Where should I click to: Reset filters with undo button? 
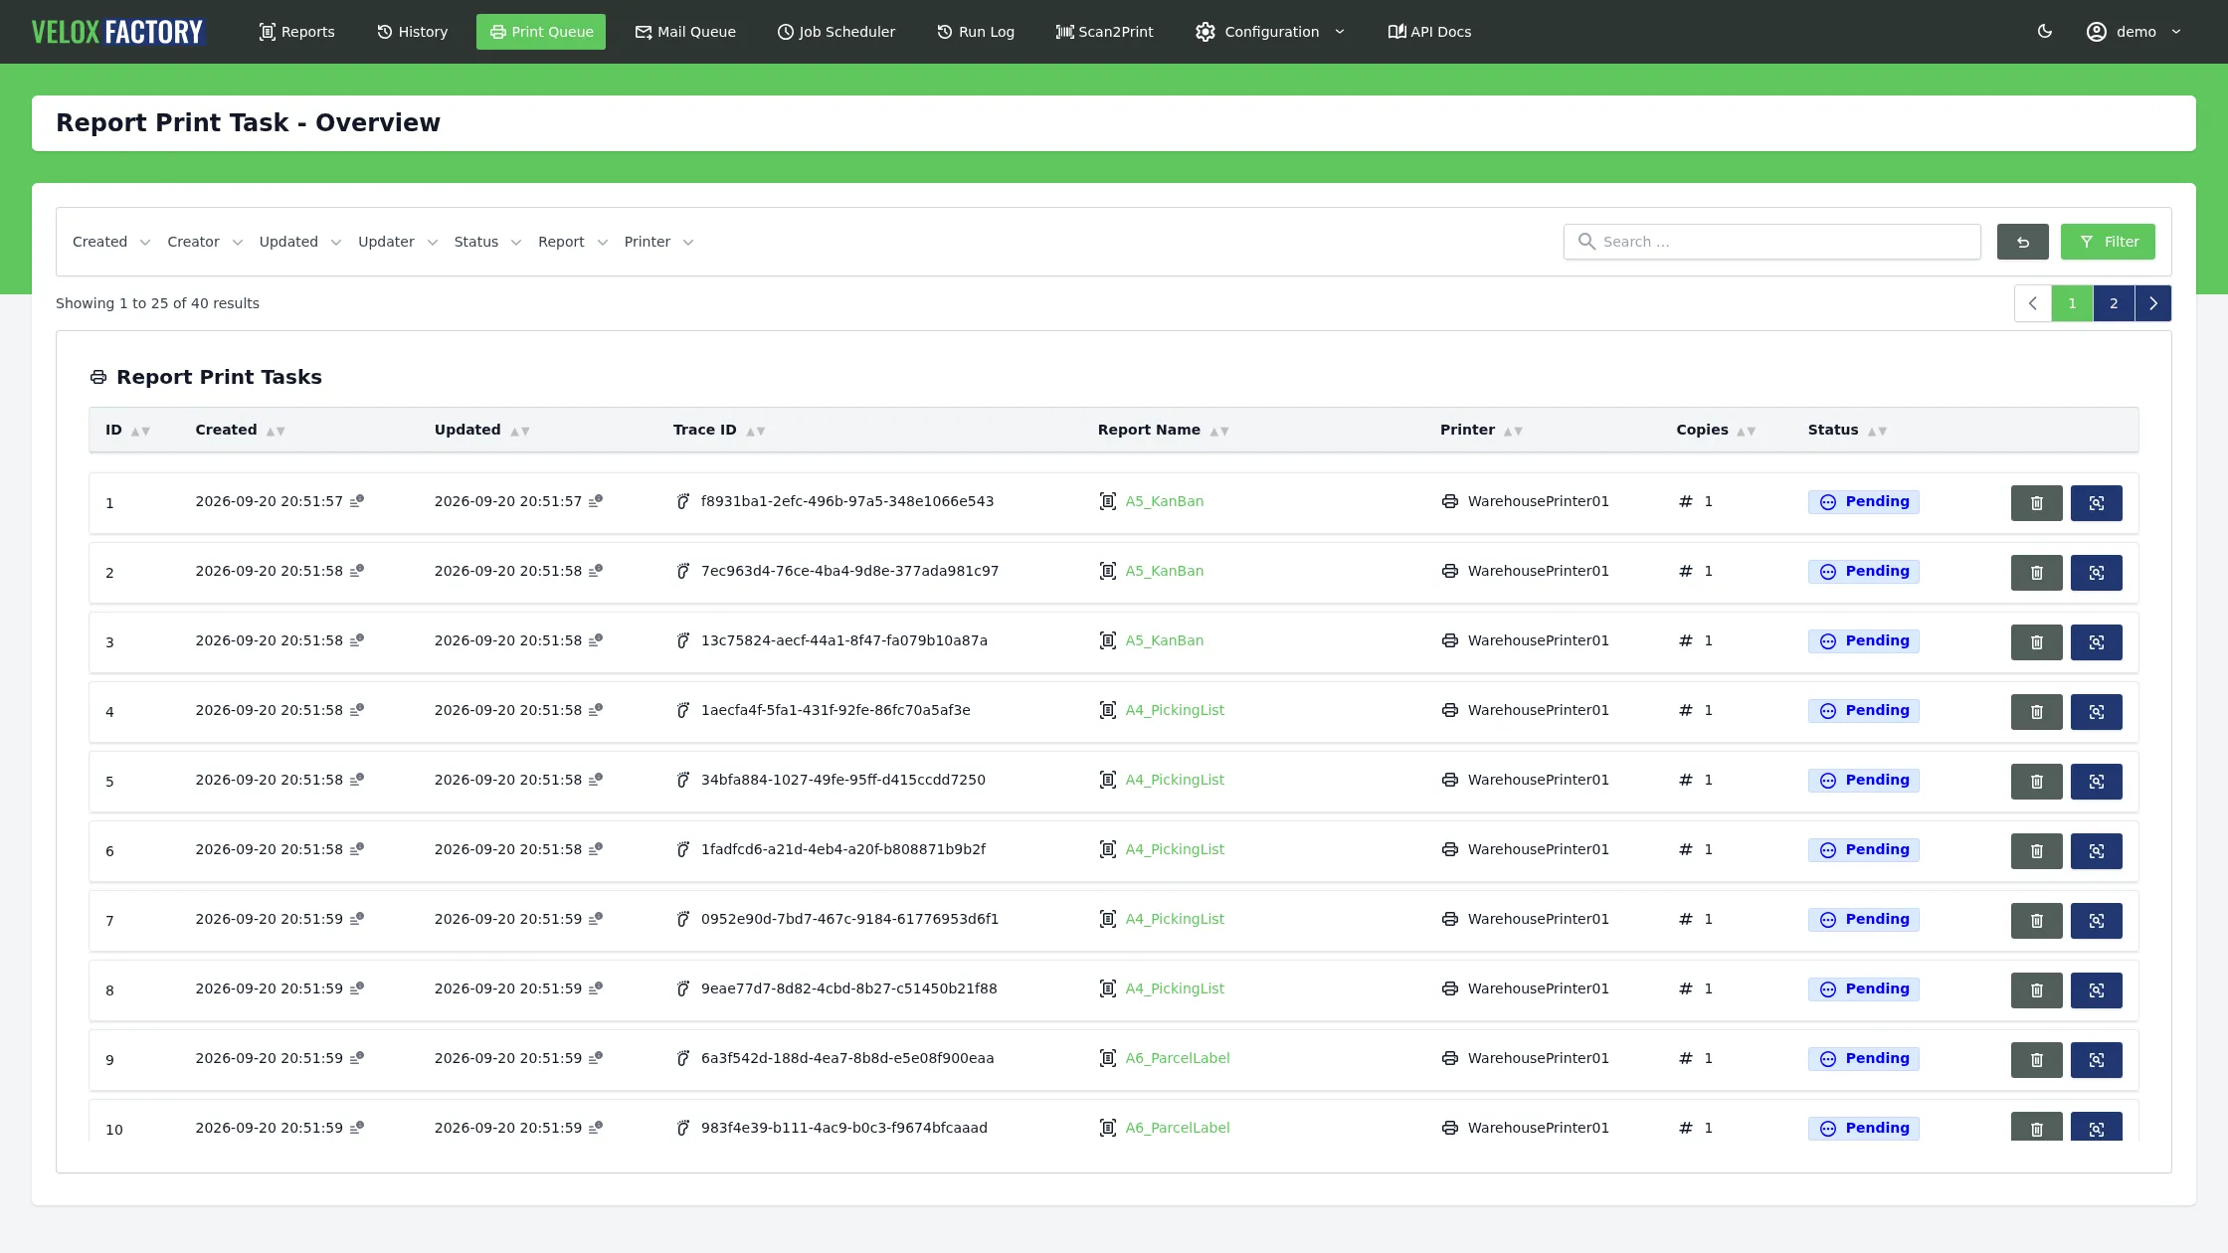[x=2022, y=242]
